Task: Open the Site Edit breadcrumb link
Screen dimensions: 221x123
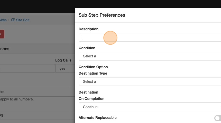Action: coord(23,20)
